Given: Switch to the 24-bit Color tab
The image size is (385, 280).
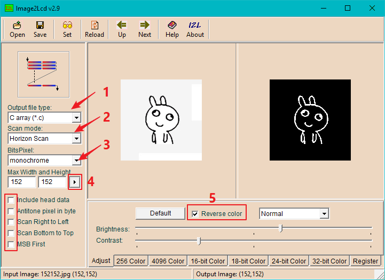Looking at the screenshot, I should coord(289,261).
